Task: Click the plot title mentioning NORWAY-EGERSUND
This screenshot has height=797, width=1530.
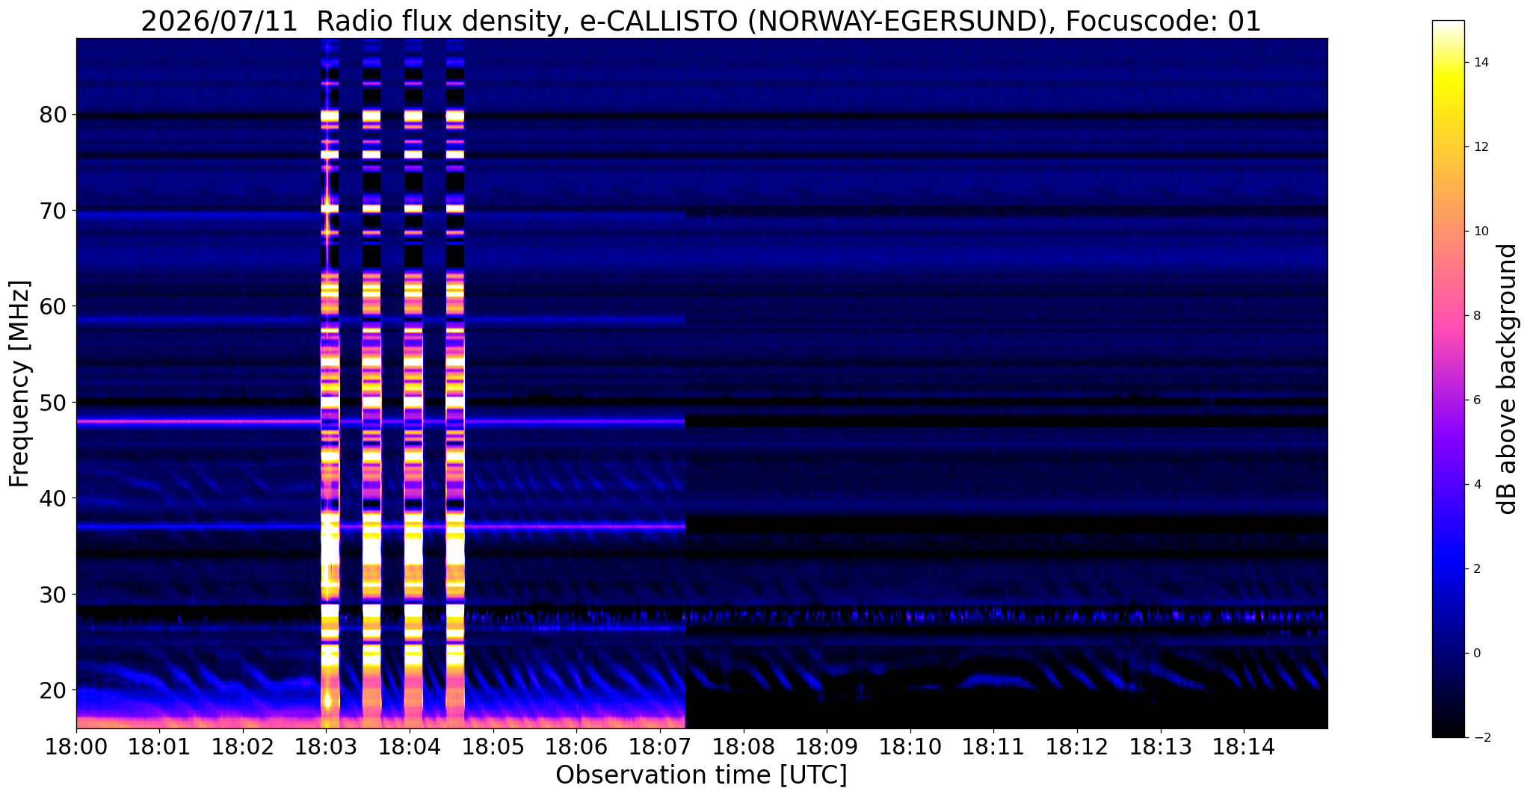Action: [x=701, y=21]
